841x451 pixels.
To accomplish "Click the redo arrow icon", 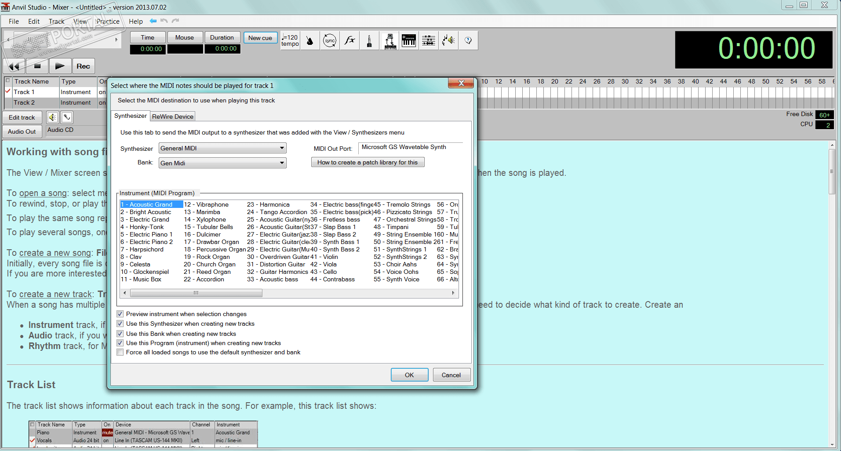I will click(175, 21).
